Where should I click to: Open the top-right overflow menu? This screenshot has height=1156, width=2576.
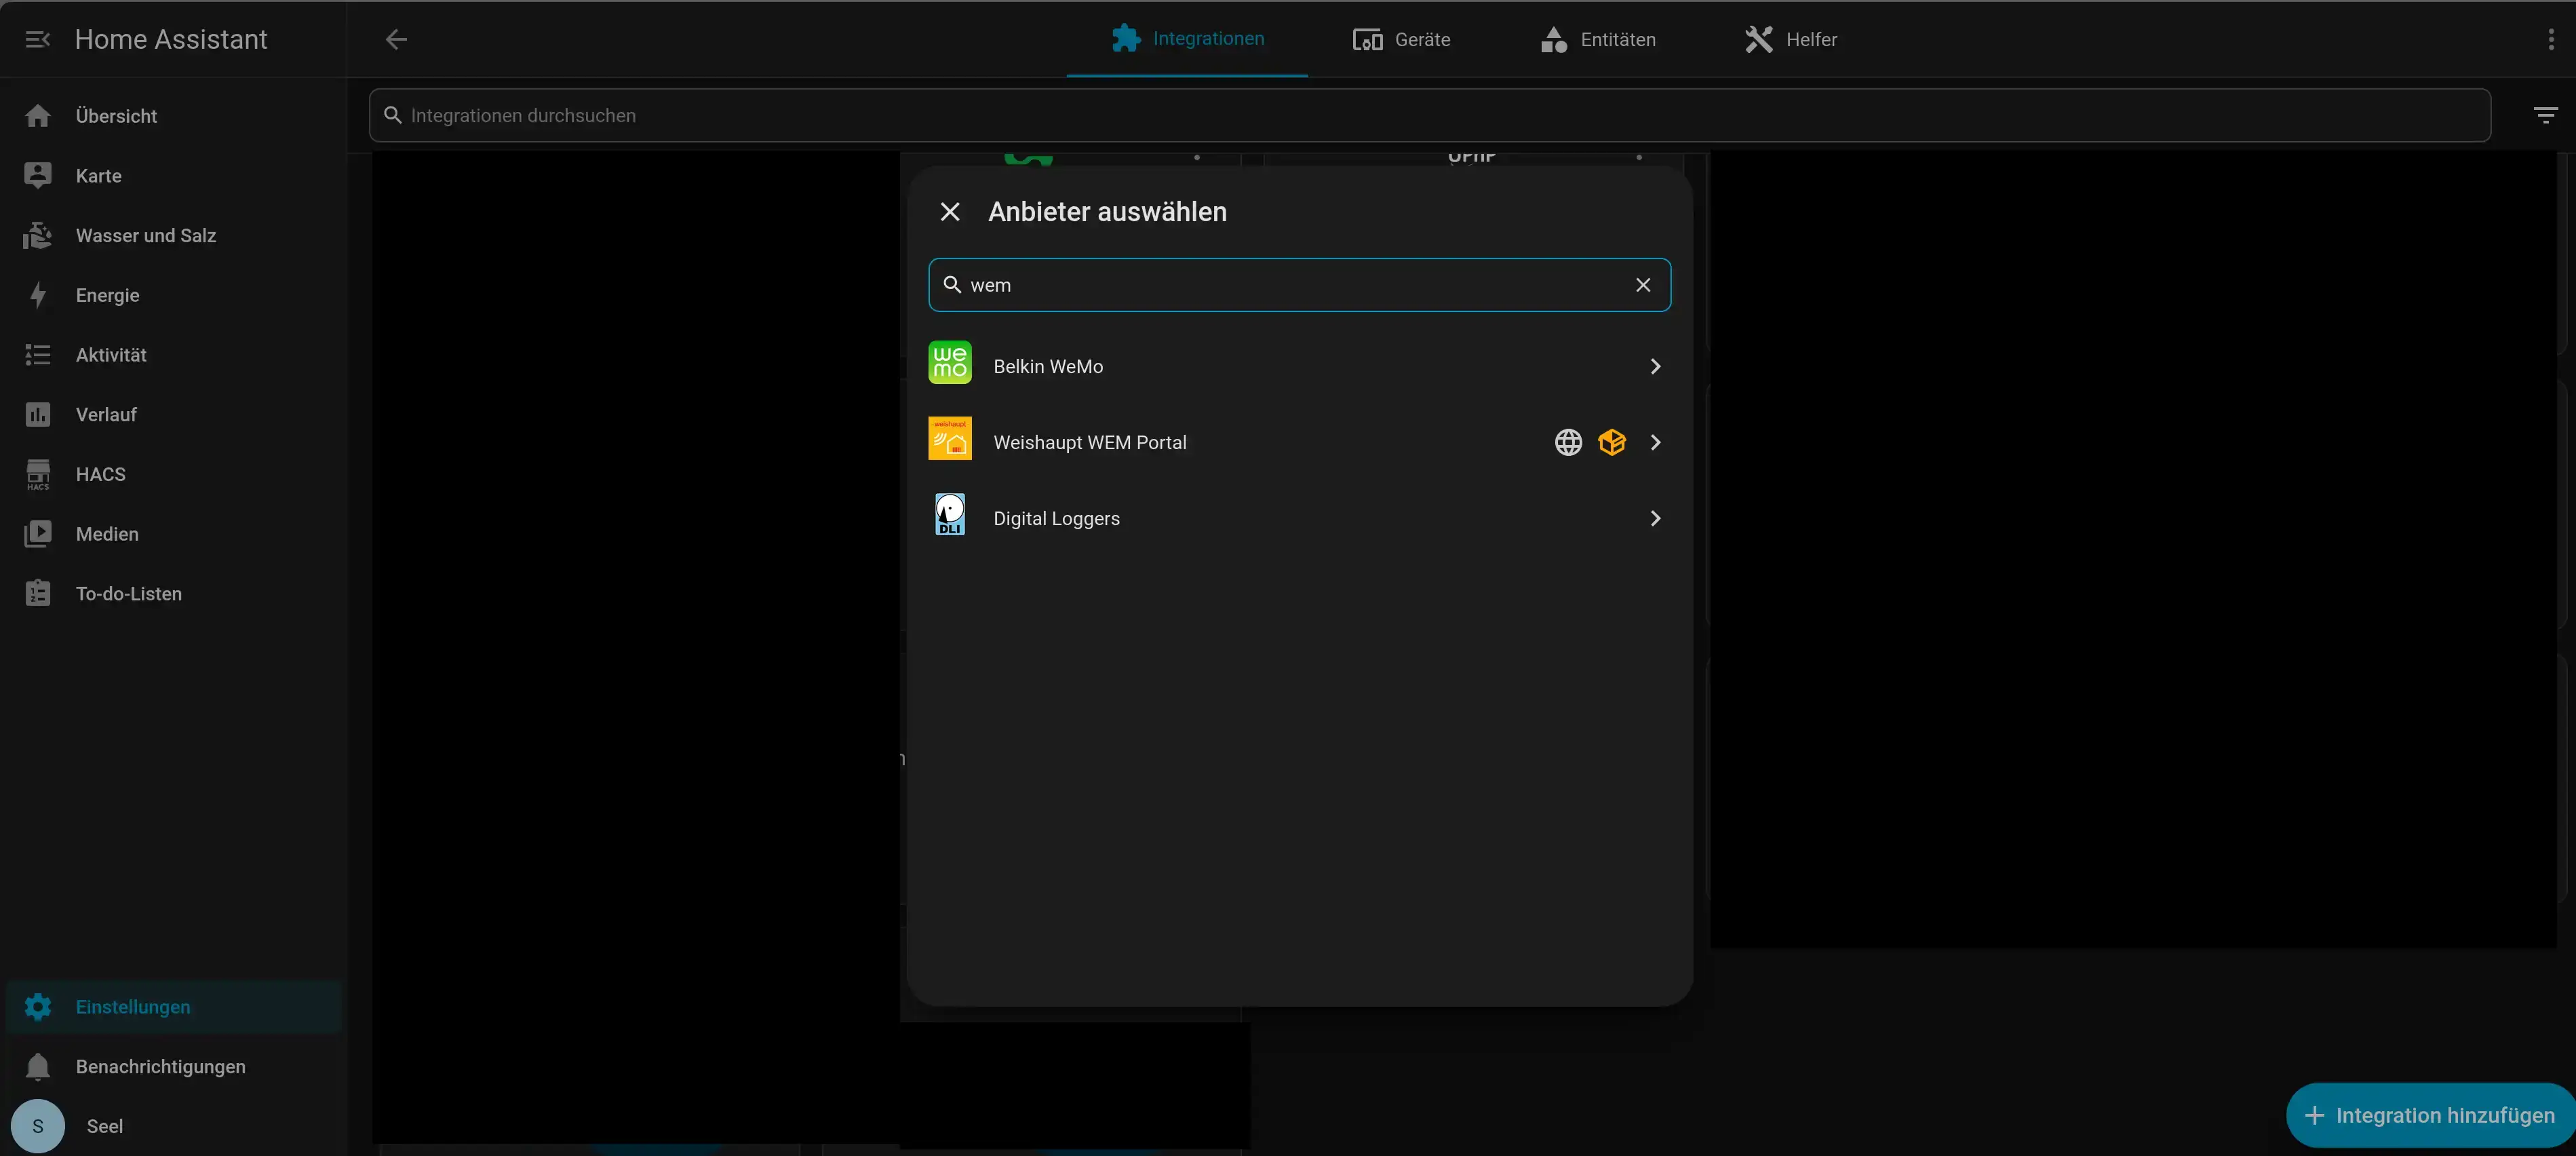click(x=2550, y=39)
